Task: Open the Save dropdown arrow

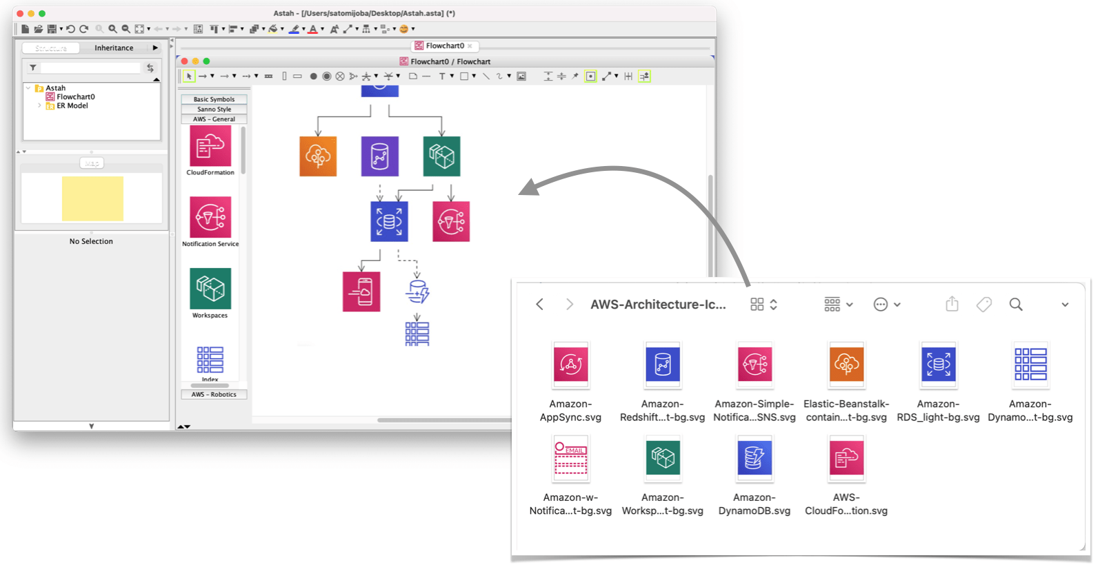Action: [61, 29]
